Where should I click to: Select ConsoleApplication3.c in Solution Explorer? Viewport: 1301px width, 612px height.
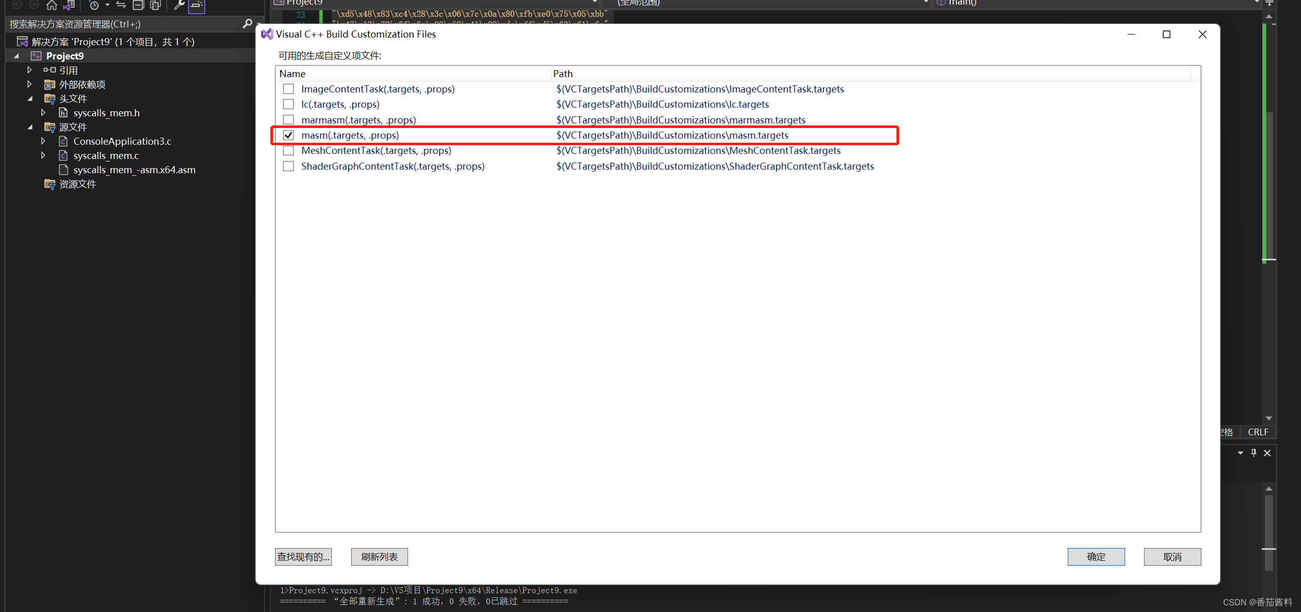tap(122, 141)
